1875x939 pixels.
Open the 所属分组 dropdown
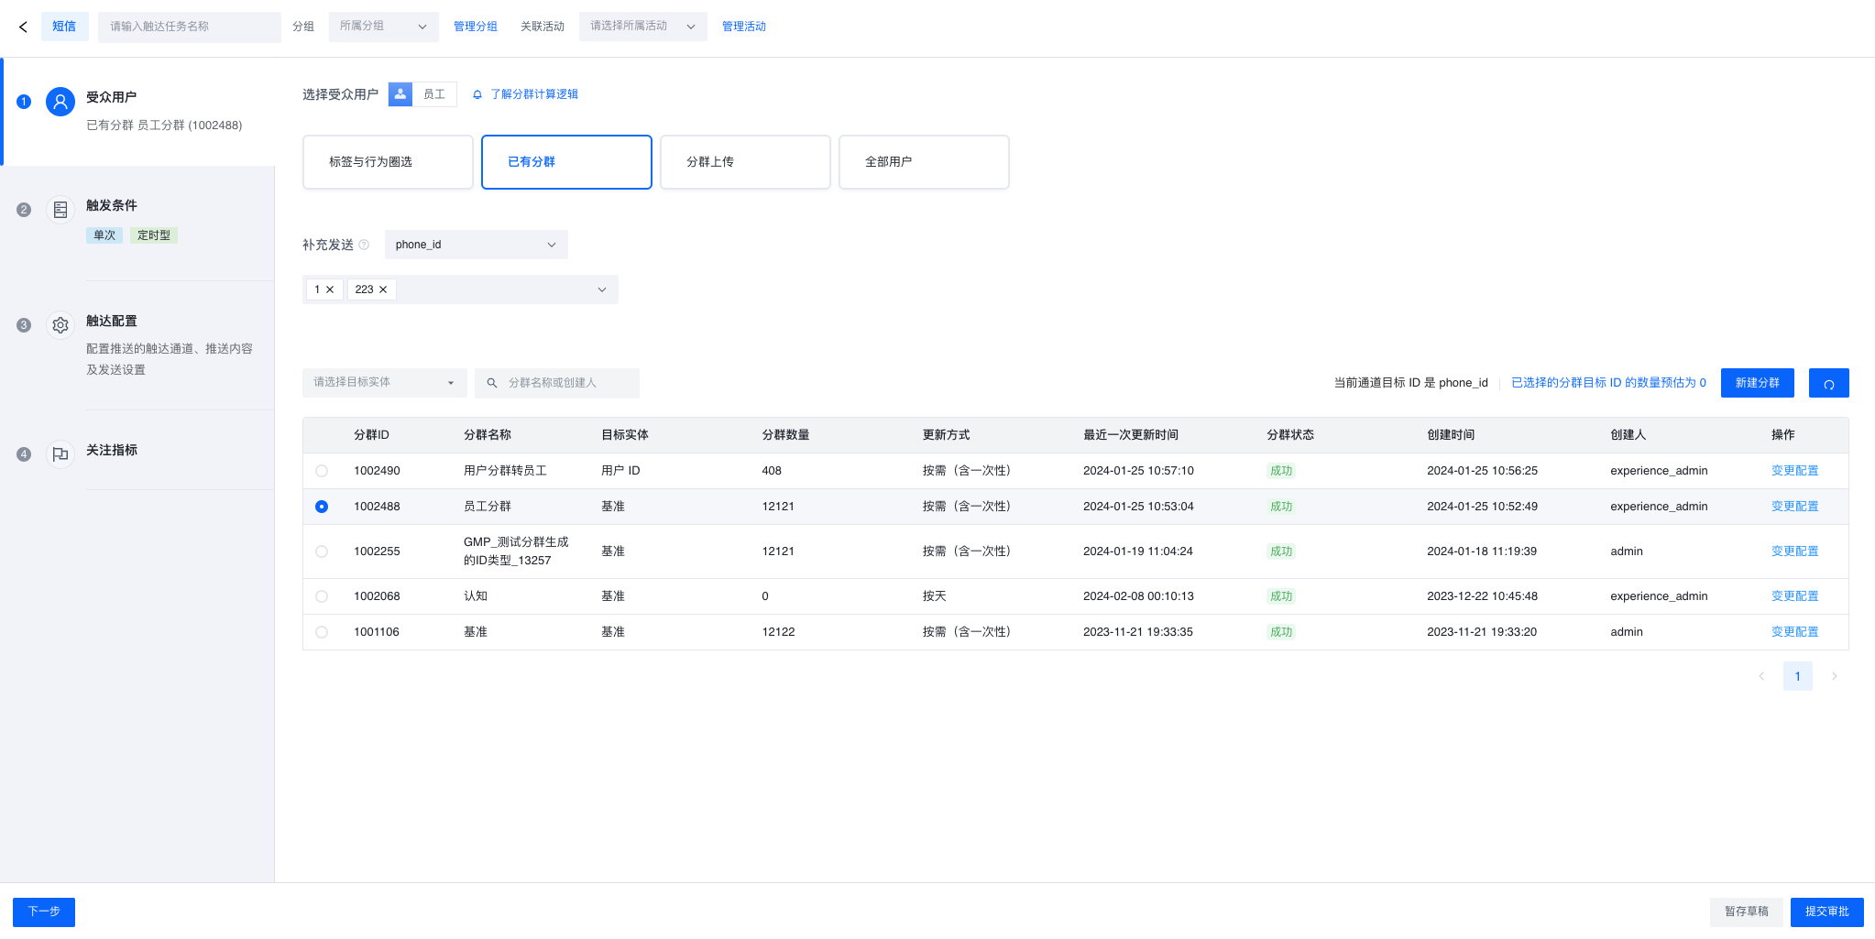pyautogui.click(x=383, y=27)
